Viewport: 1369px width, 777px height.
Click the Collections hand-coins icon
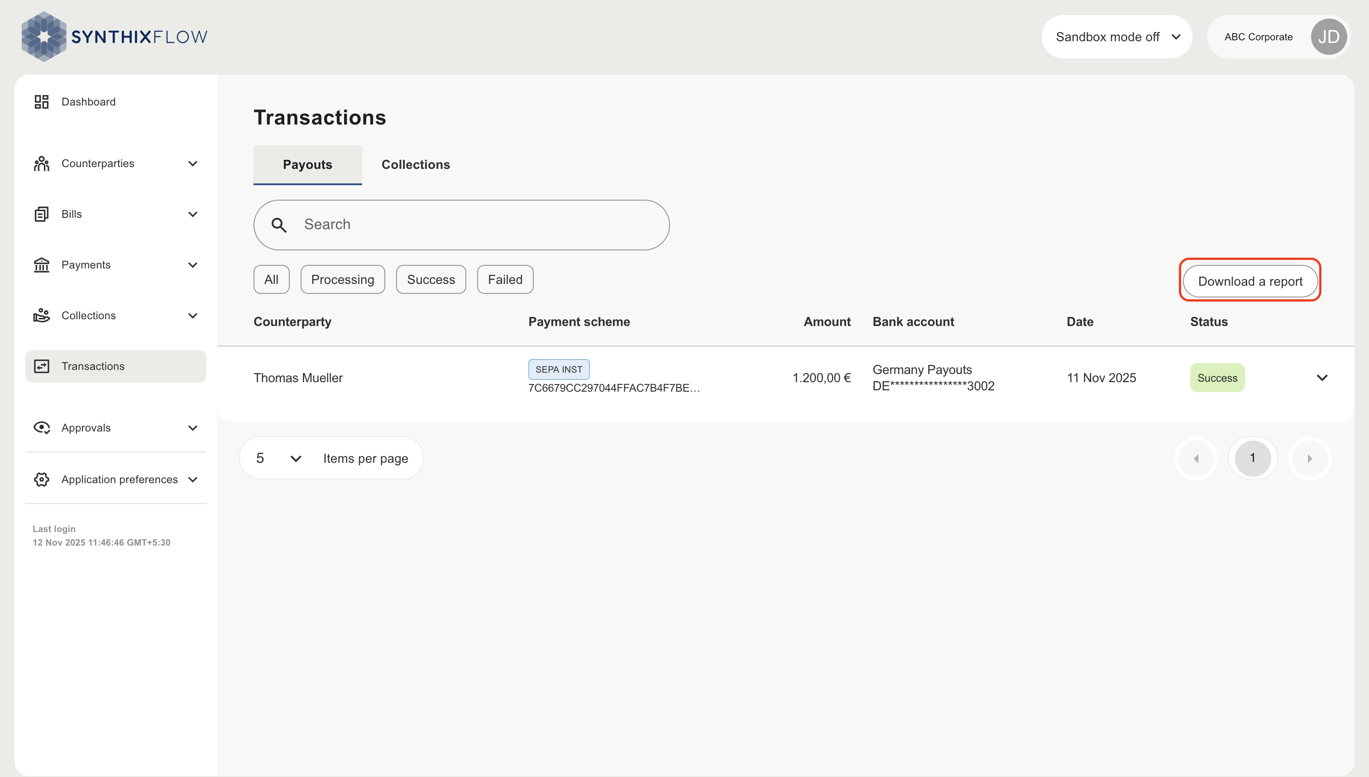[x=42, y=316]
